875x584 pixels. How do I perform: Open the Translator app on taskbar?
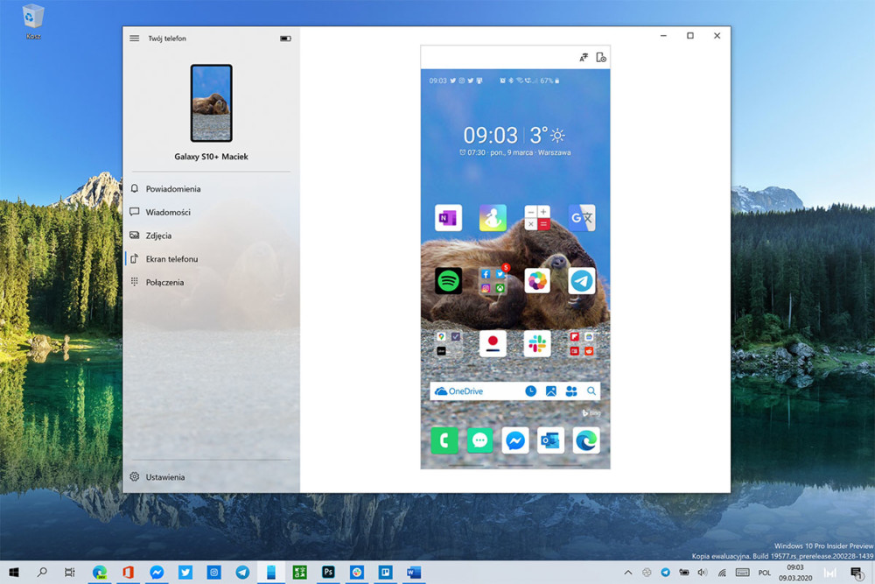coord(299,573)
